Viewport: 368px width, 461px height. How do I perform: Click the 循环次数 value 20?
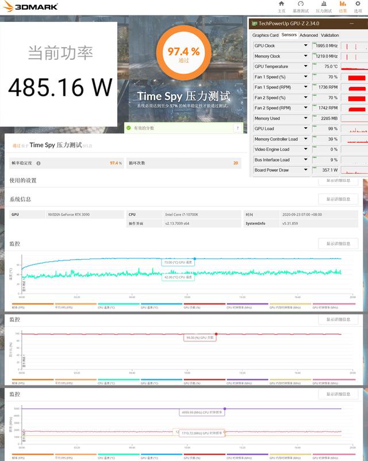tap(236, 163)
